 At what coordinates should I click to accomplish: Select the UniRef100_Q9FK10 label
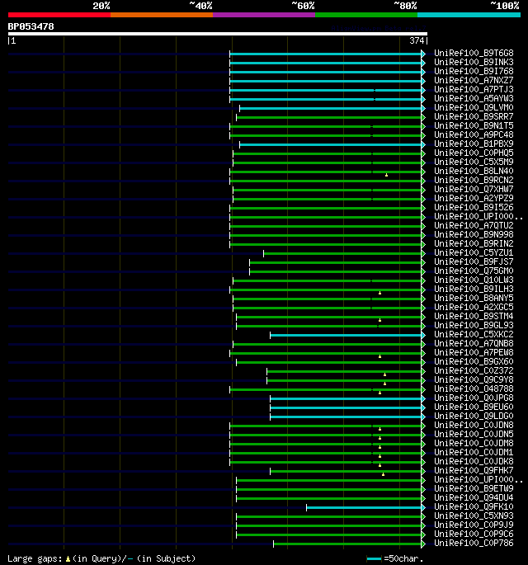coord(474,506)
